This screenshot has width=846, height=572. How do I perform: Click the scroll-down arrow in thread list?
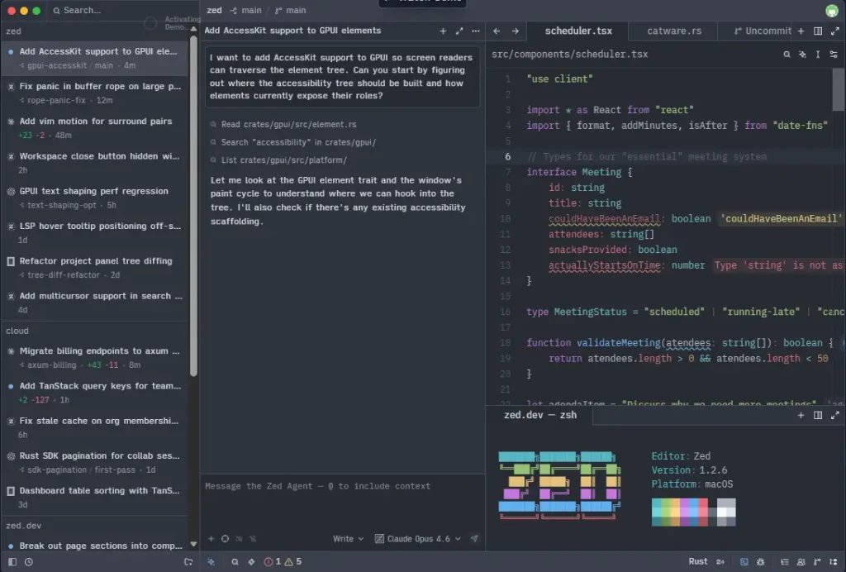click(x=193, y=545)
